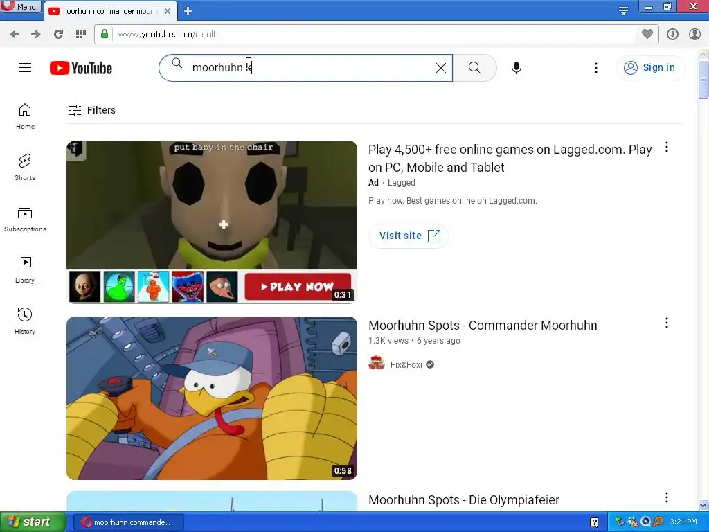709x532 pixels.
Task: Bookmark page with heart icon
Action: (x=647, y=34)
